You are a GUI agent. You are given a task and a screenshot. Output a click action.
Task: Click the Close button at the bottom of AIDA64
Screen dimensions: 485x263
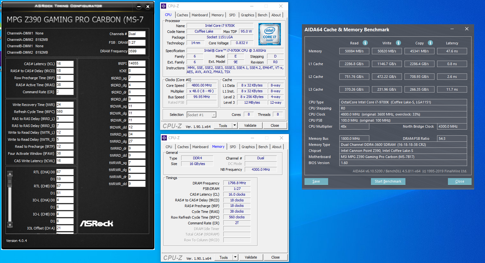460,181
